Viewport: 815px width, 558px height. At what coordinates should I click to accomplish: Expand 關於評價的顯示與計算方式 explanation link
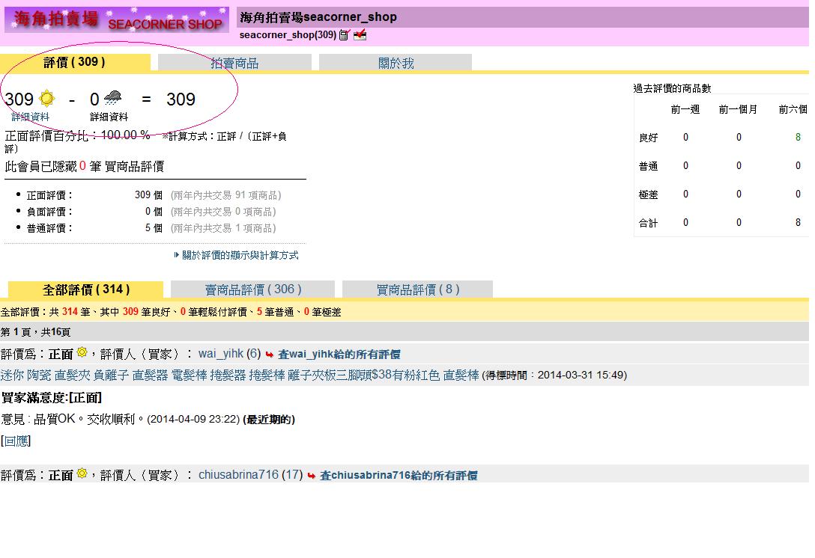tap(240, 255)
